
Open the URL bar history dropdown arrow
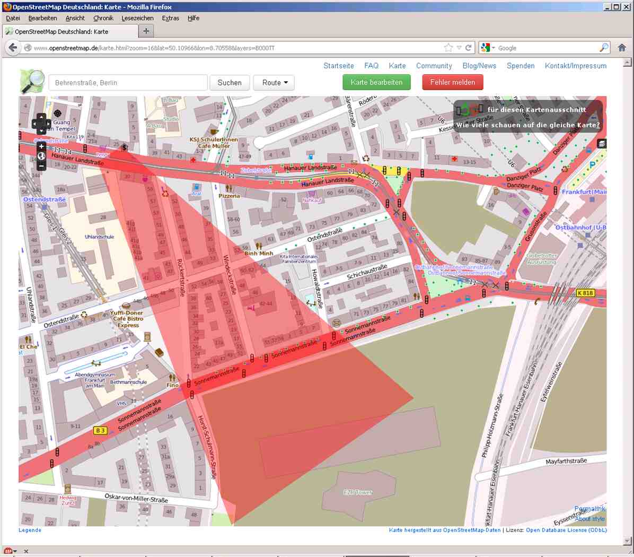point(459,48)
